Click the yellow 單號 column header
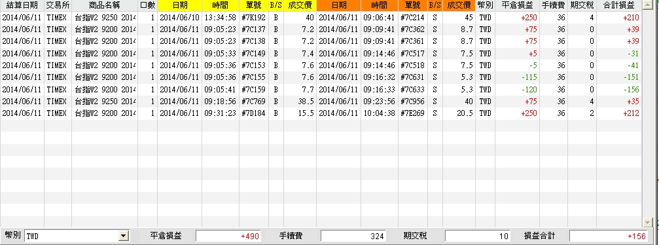This screenshot has width=659, height=245. [253, 5]
